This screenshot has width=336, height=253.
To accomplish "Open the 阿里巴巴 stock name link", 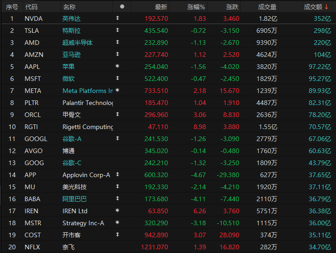I will coord(75,199).
